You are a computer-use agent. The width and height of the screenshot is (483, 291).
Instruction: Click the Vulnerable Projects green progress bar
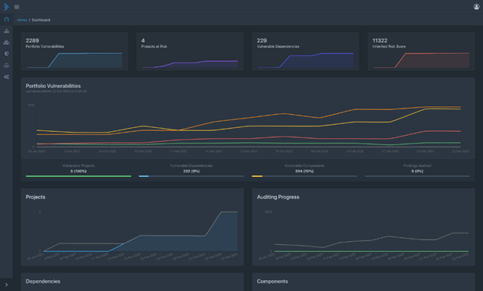[79, 176]
